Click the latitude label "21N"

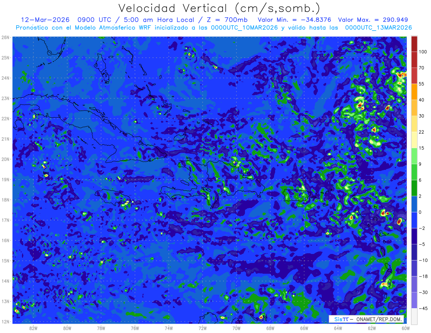pyautogui.click(x=5, y=139)
